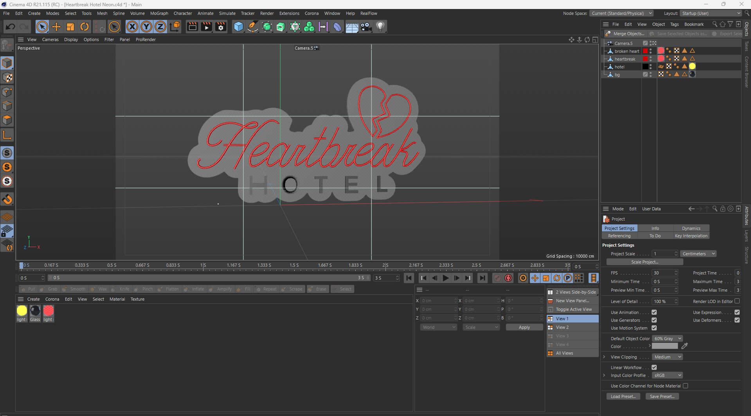Click the Undo arrow icon
Viewport: 751px width, 416px height.
tap(11, 27)
